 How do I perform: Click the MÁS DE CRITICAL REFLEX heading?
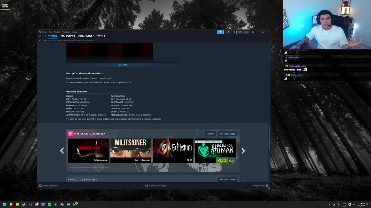[90, 134]
